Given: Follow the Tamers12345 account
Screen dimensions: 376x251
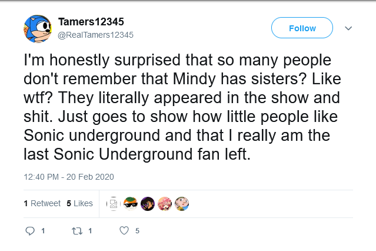Looking at the screenshot, I should click(x=302, y=28).
